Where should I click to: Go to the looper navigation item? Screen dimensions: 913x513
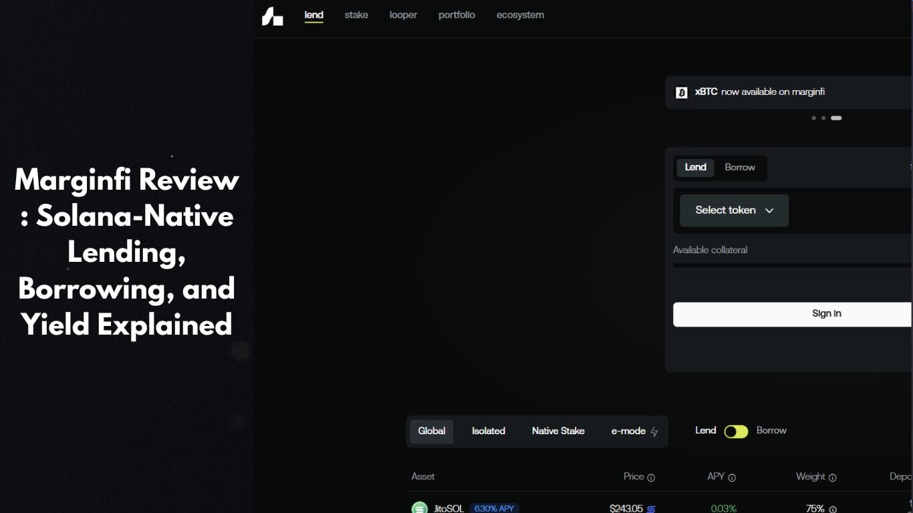(403, 15)
